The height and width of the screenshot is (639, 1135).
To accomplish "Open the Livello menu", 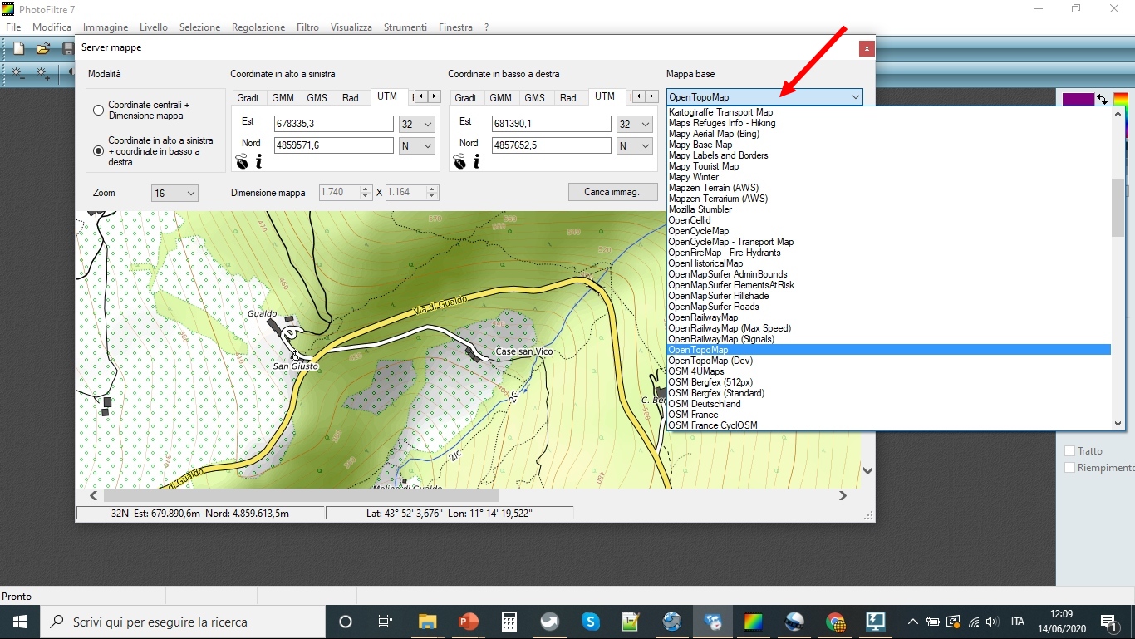I will 154,27.
